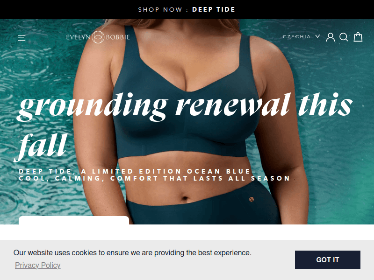Screen dimensions: 374x280
Task: Click the chevron arrow beside Czechia
Action: [317, 36]
